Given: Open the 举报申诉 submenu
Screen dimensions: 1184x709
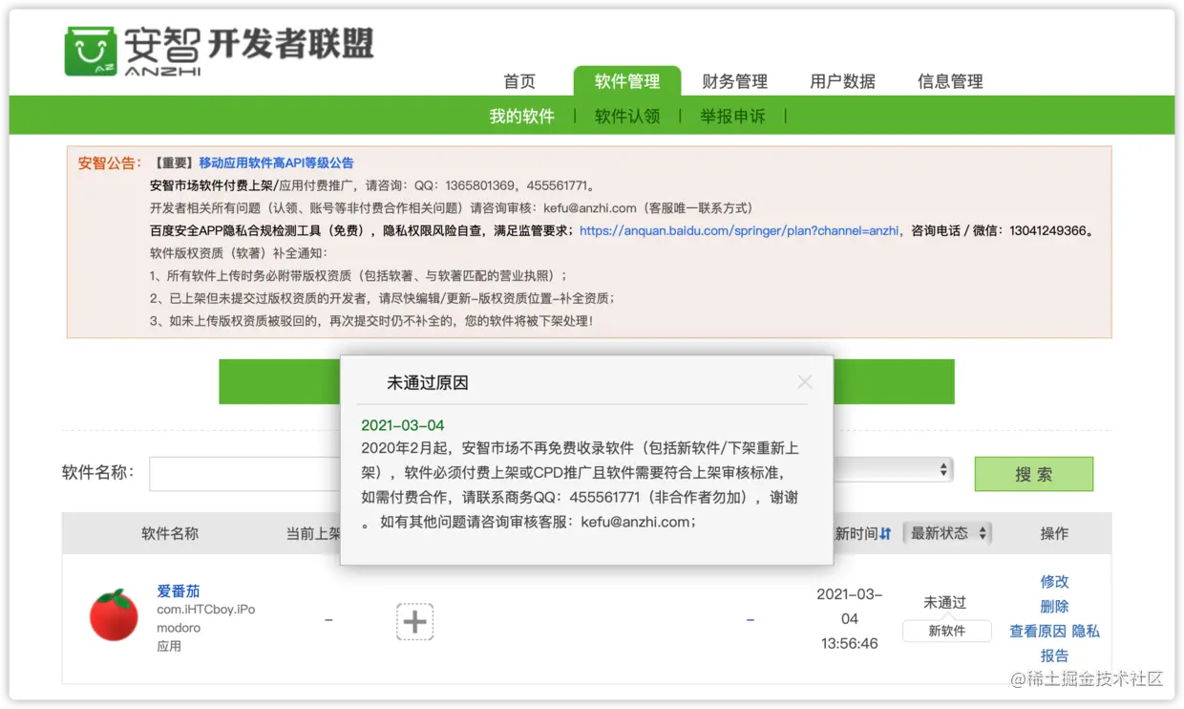Looking at the screenshot, I should coord(732,116).
